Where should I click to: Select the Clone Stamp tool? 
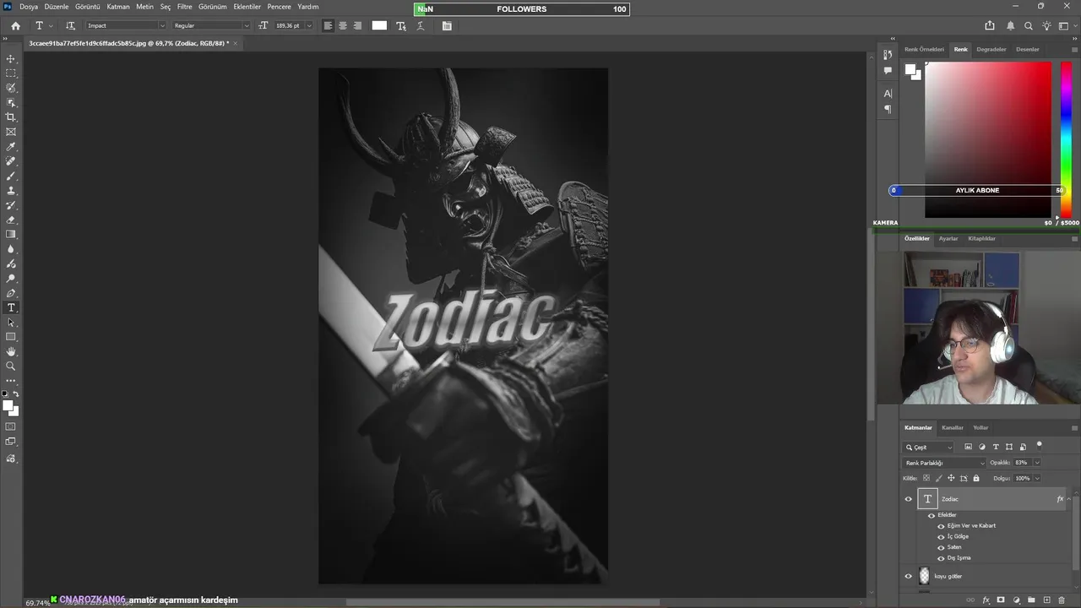point(11,191)
